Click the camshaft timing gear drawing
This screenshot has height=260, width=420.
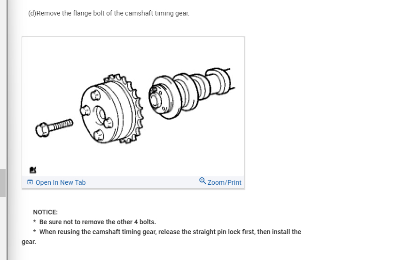(x=112, y=109)
